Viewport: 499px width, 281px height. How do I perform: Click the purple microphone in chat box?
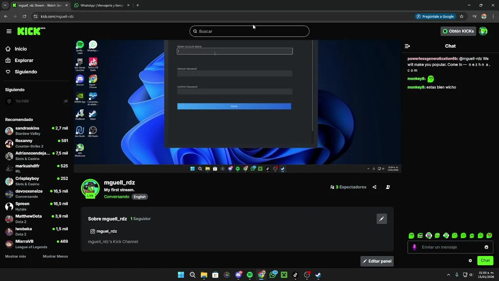coord(414,247)
